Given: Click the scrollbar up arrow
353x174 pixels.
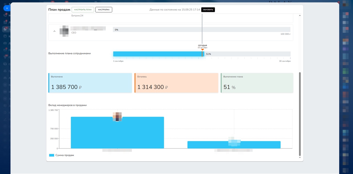Looking at the screenshot, I should pos(300,15).
